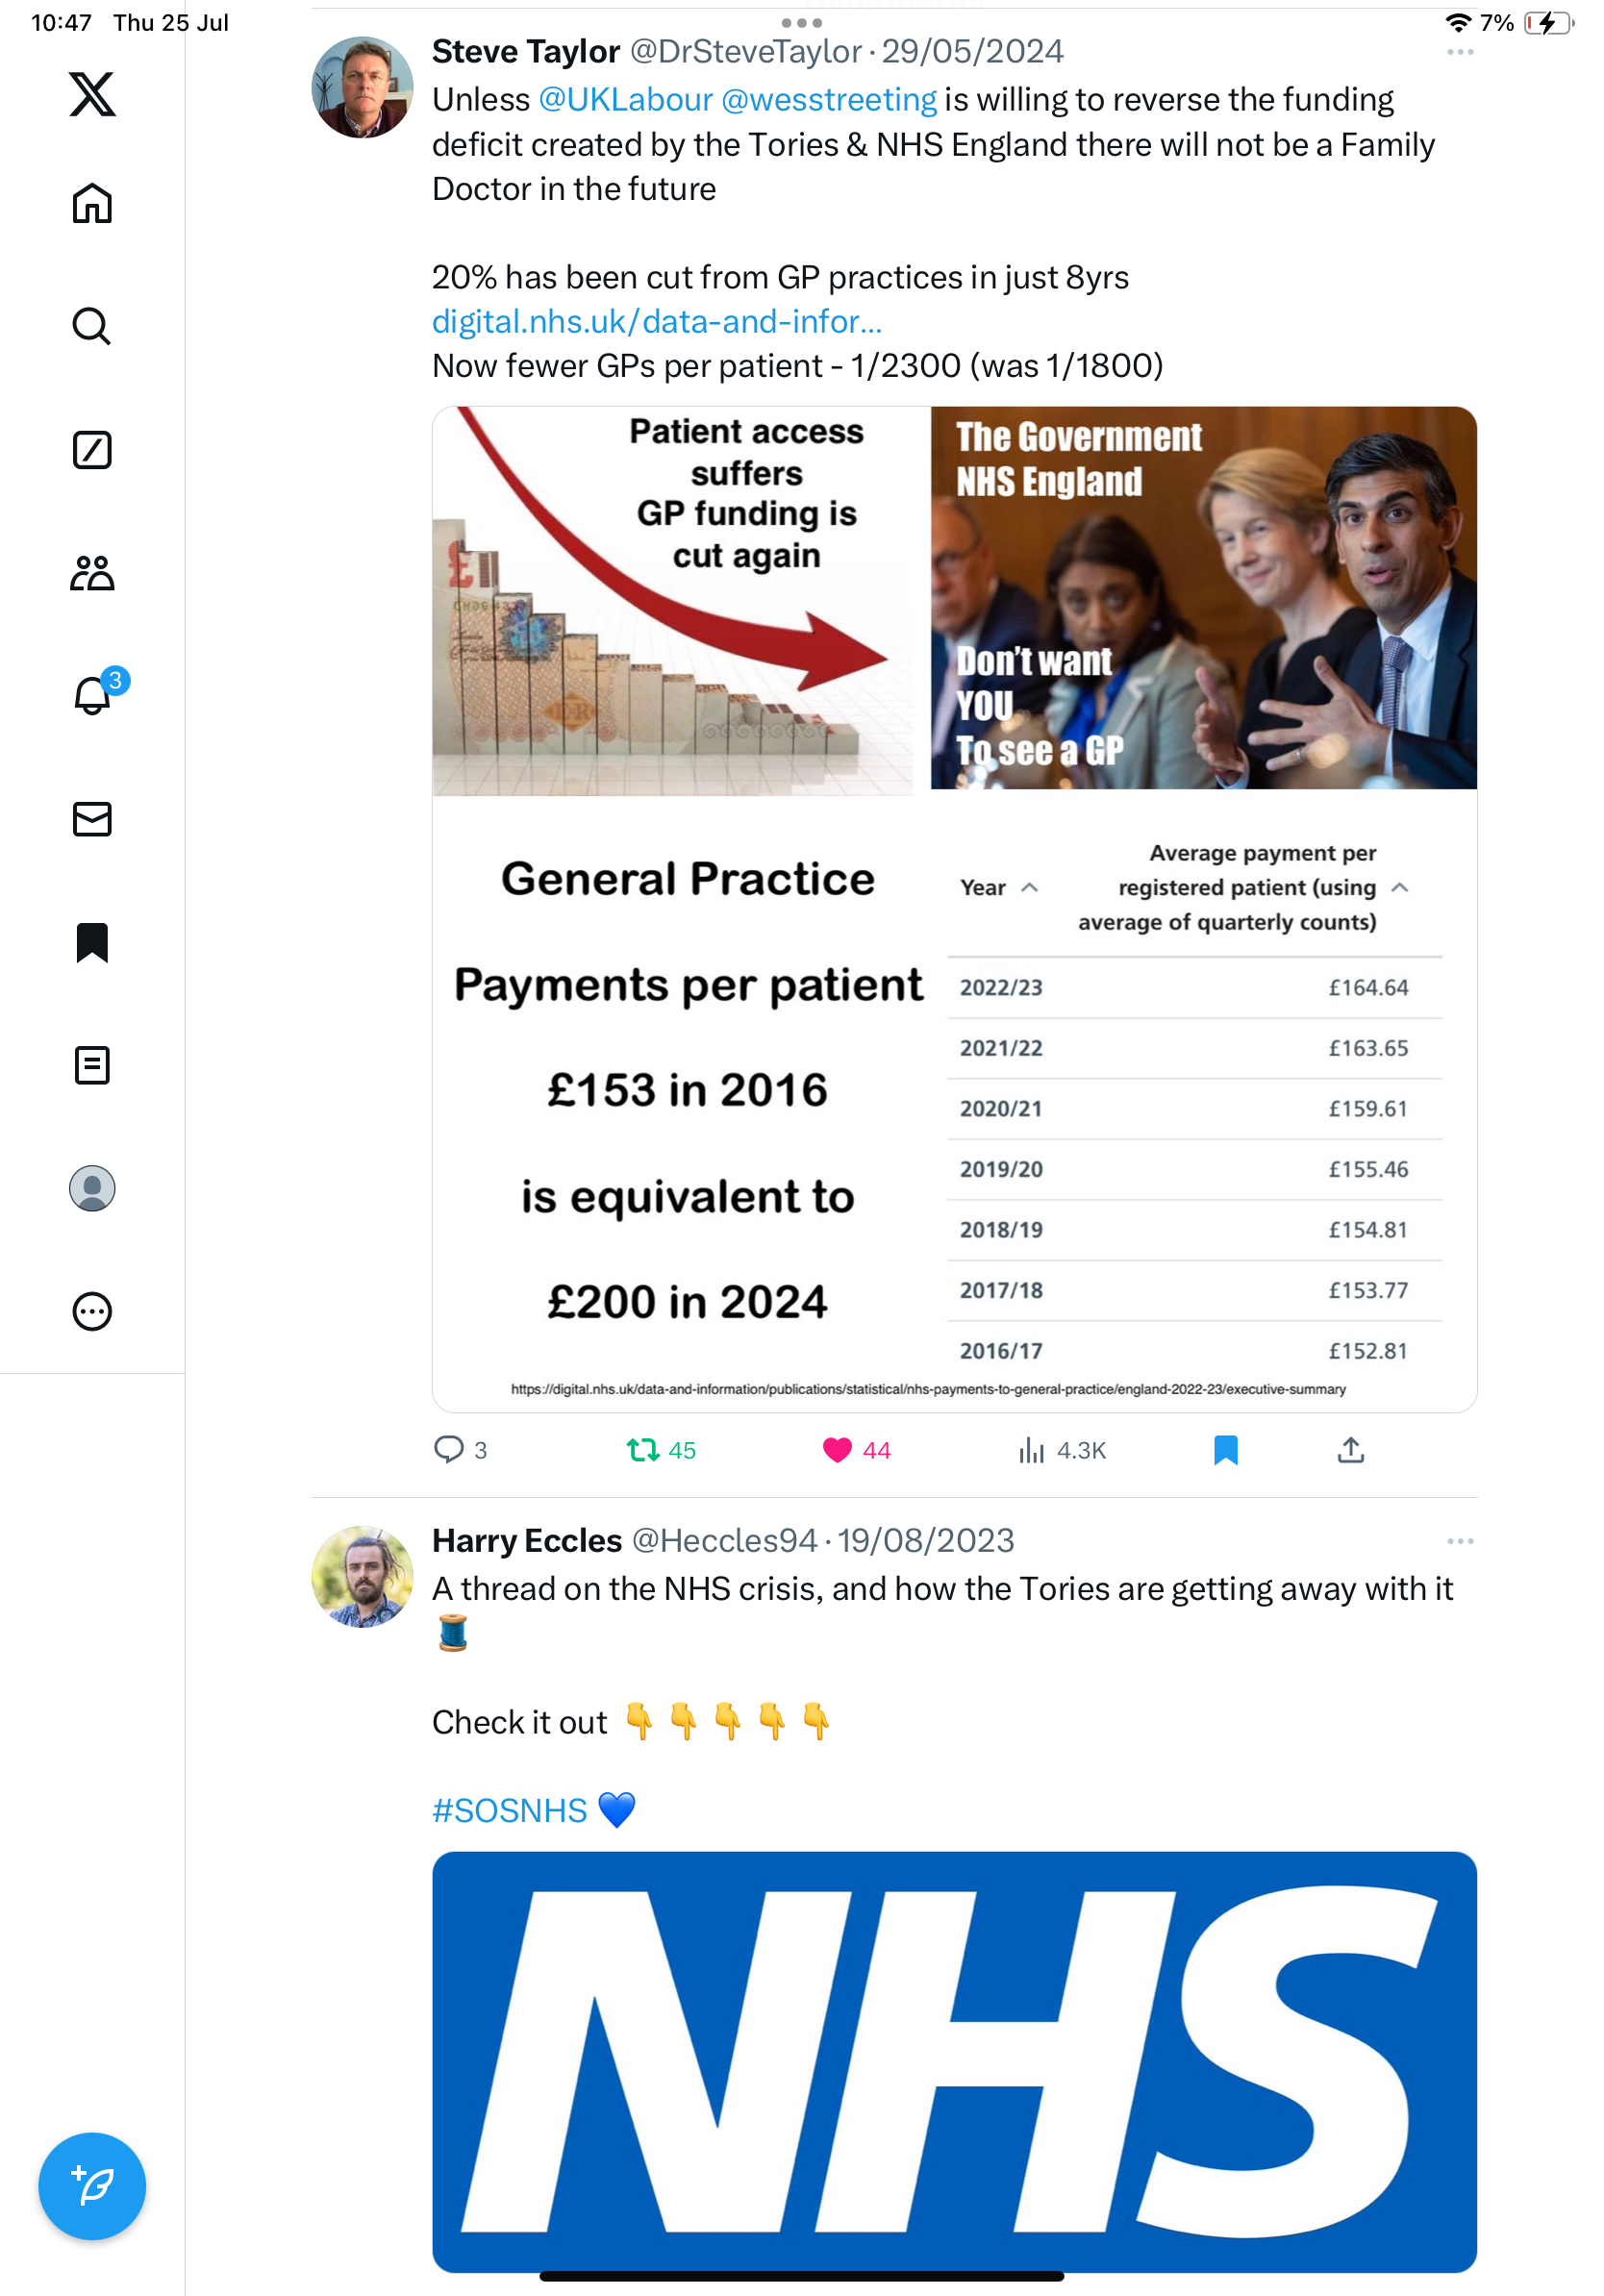Open Messages envelope icon
This screenshot has height=2296, width=1604.
click(92, 819)
